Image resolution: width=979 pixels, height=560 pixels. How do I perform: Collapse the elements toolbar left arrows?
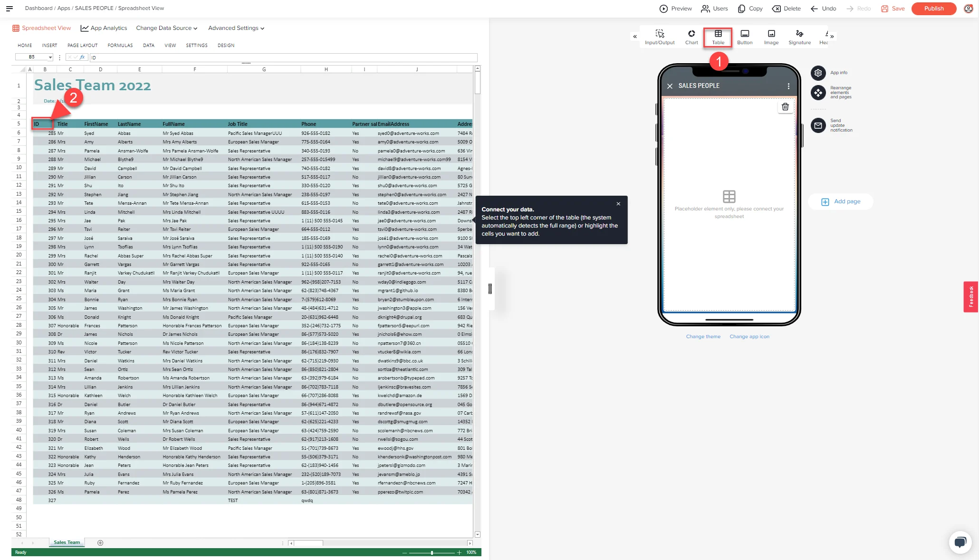click(635, 36)
